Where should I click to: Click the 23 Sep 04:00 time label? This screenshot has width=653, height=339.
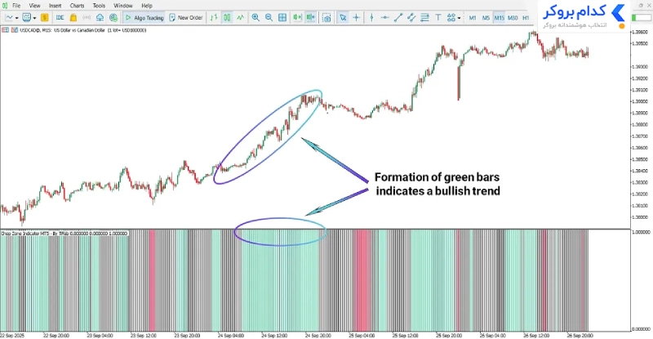100,335
